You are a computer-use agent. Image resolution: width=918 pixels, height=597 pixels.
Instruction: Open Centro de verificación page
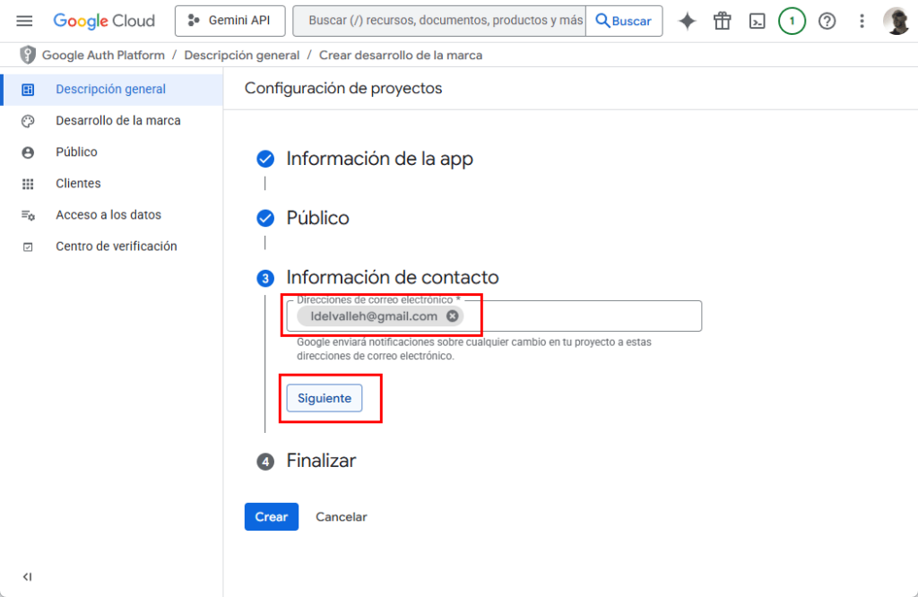click(x=116, y=247)
